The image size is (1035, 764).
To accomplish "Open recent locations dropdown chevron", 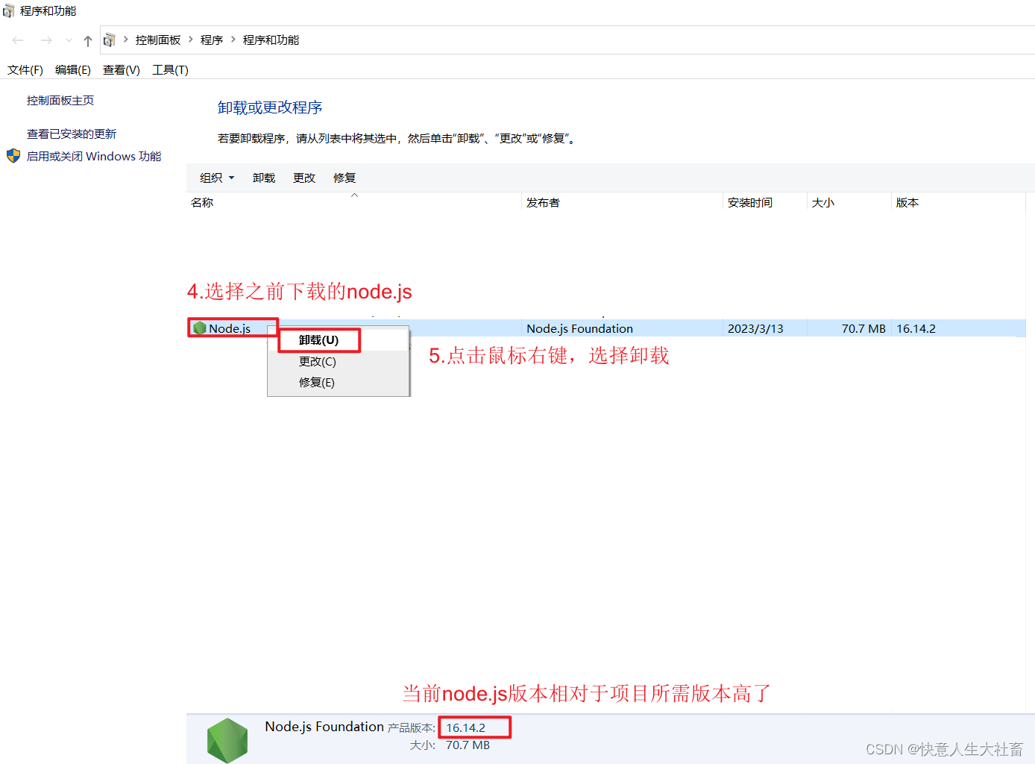I will click(69, 40).
